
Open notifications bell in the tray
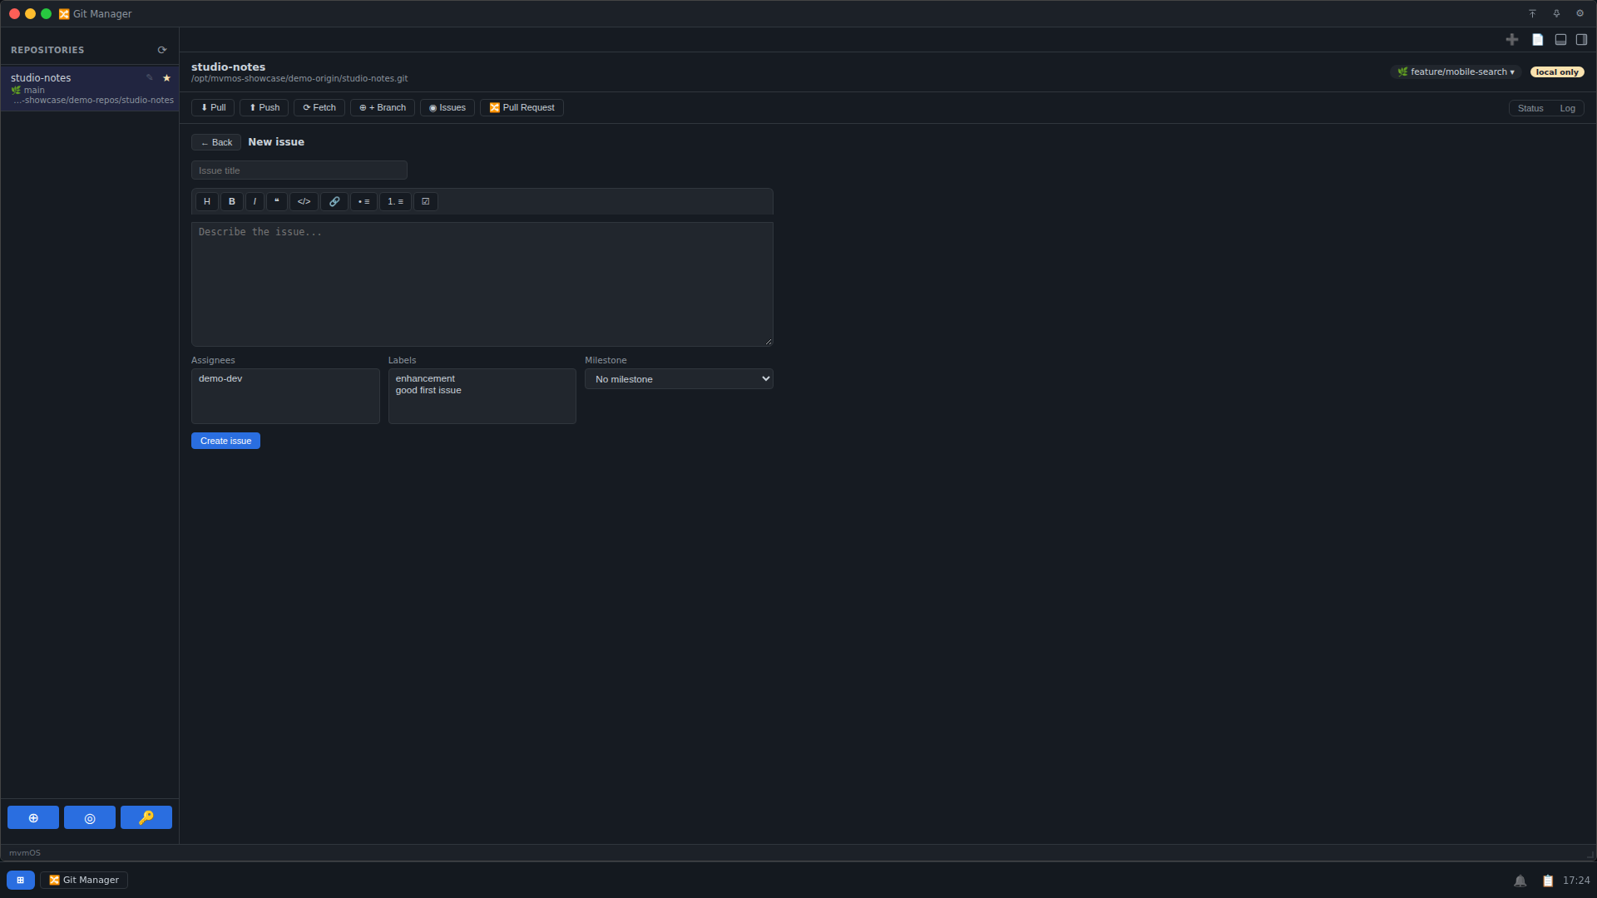pos(1520,881)
